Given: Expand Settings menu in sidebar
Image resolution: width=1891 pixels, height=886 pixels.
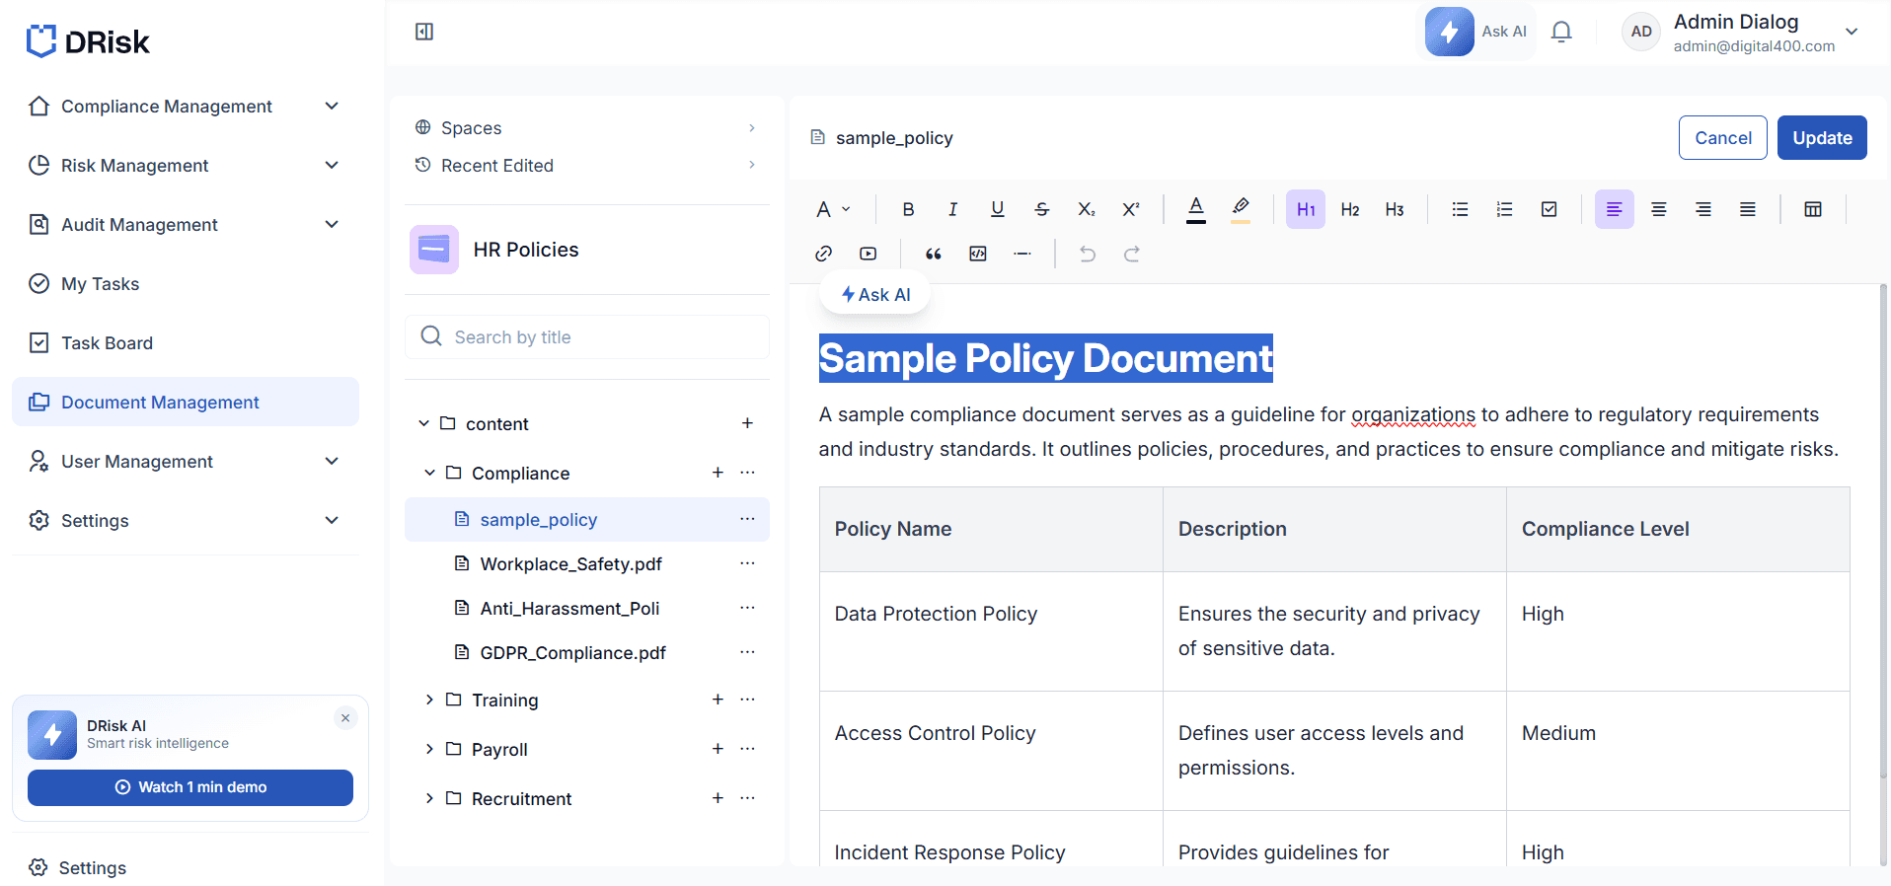Looking at the screenshot, I should pyautogui.click(x=186, y=521).
